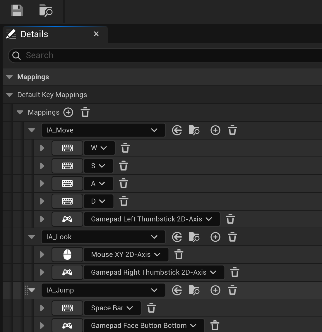Close the Details tab
This screenshot has width=322, height=332.
pyautogui.click(x=96, y=34)
